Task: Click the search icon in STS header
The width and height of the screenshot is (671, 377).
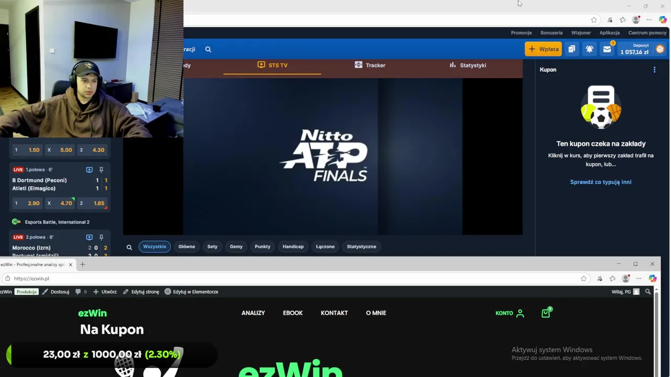Action: pos(208,49)
